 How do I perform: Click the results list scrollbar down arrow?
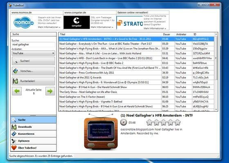[216, 109]
